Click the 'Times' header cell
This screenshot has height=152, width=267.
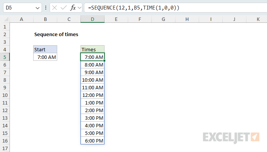coord(92,49)
